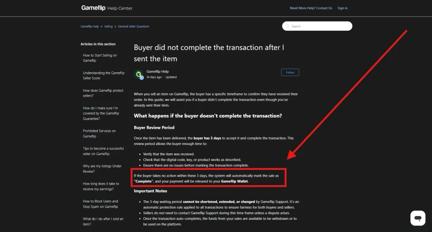This screenshot has height=232, width=432.
Task: Click 'Once the transaction auto-completes' bullet
Action: click(220, 221)
